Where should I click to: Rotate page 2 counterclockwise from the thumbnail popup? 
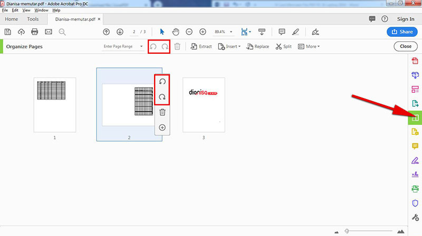coord(162,82)
